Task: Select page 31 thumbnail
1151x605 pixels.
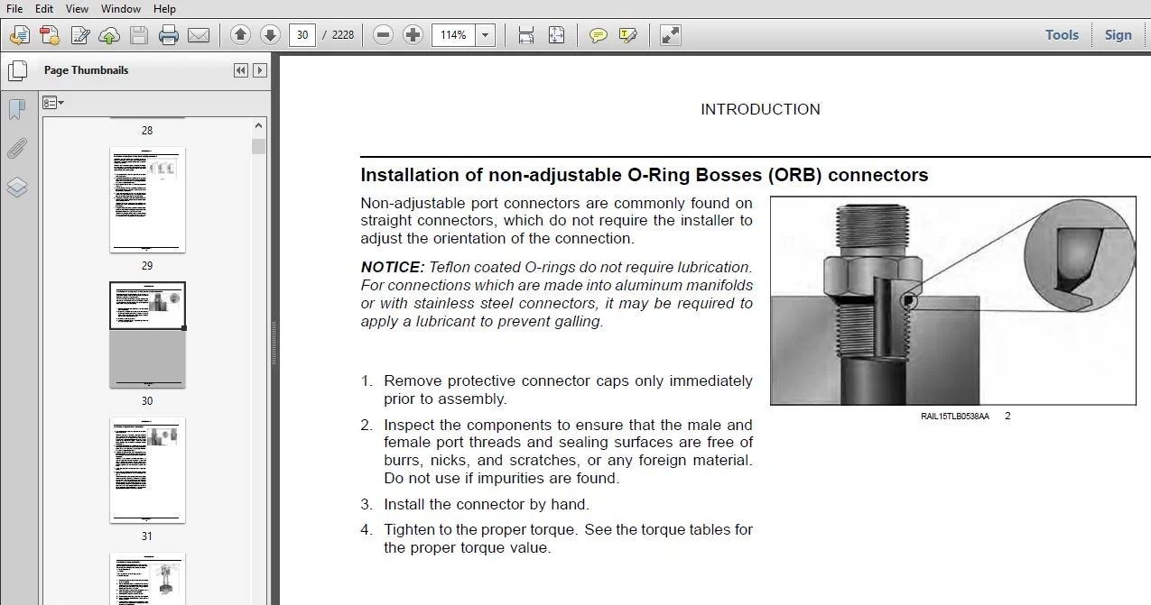Action: (x=147, y=470)
